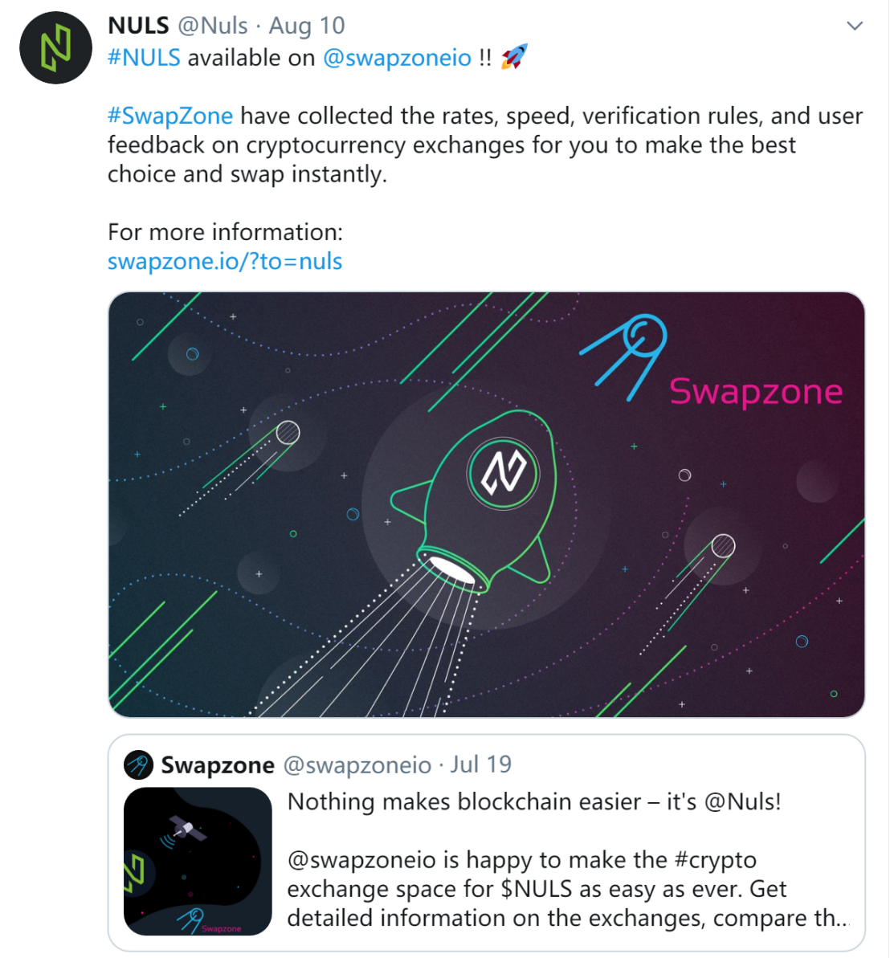
Task: View the Aug 10 tweet timestamp
Action: tap(307, 26)
